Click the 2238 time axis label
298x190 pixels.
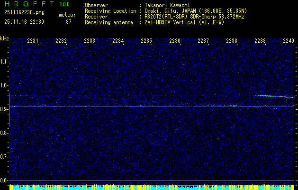[232, 40]
